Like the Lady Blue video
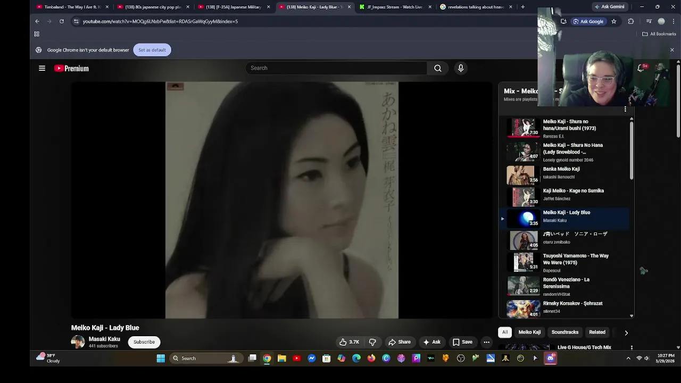This screenshot has height=383, width=681. [x=349, y=342]
